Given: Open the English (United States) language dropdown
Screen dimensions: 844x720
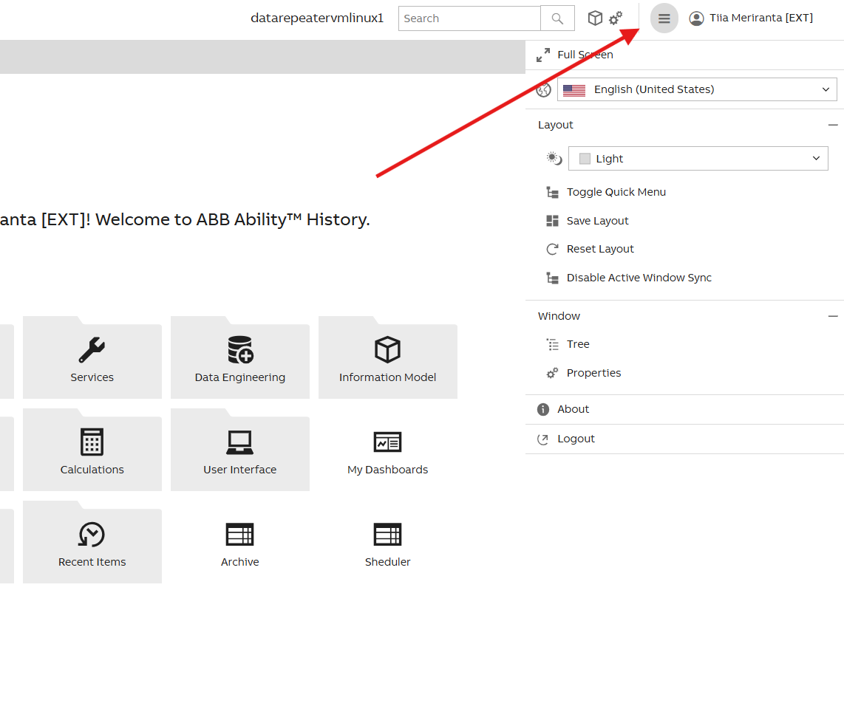Looking at the screenshot, I should (x=697, y=90).
